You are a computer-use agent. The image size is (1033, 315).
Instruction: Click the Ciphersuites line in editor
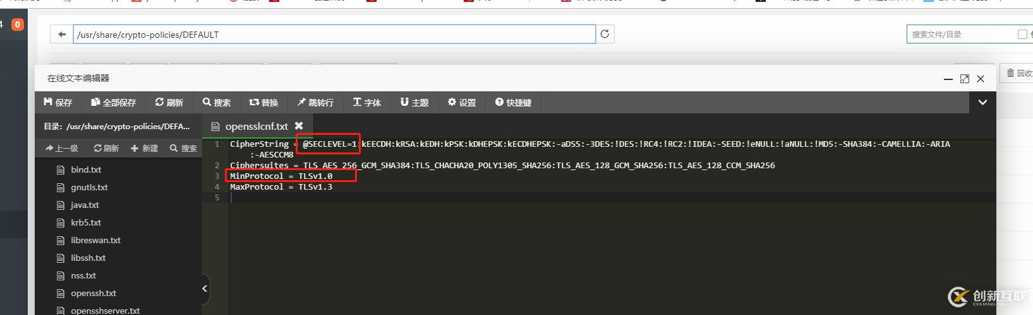tap(502, 165)
